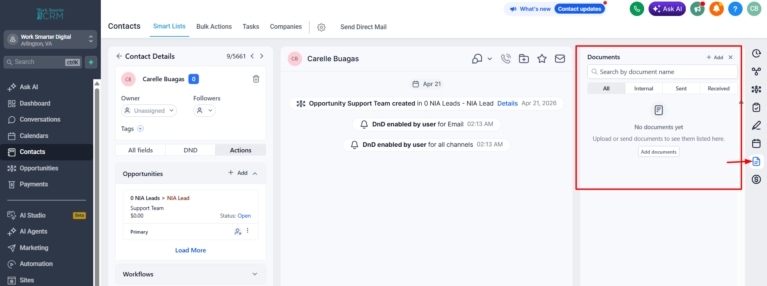Click the Load More link
The height and width of the screenshot is (286, 767).
[190, 250]
